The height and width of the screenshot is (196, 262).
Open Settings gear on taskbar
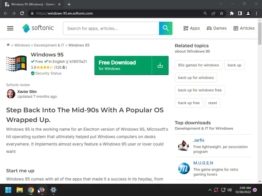click(53, 190)
